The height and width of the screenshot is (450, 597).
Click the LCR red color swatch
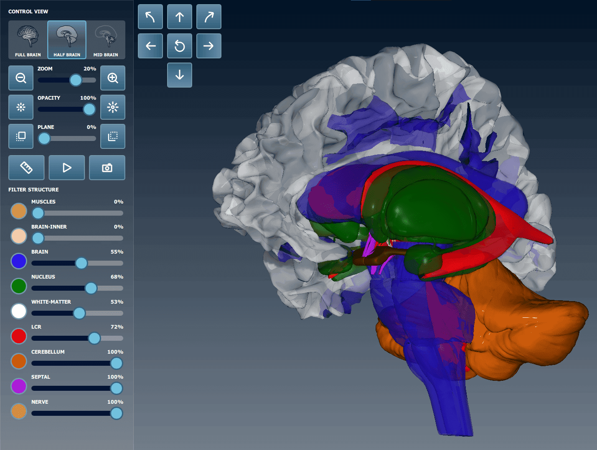coord(18,336)
